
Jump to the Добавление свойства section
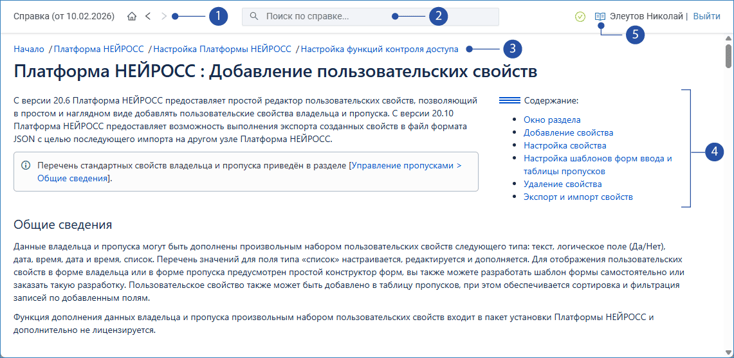click(x=568, y=132)
